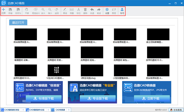The image size is (184, 112).
Task: Click download arrow next to CAD转换器 in bottom bar
Action: pyautogui.click(x=69, y=110)
